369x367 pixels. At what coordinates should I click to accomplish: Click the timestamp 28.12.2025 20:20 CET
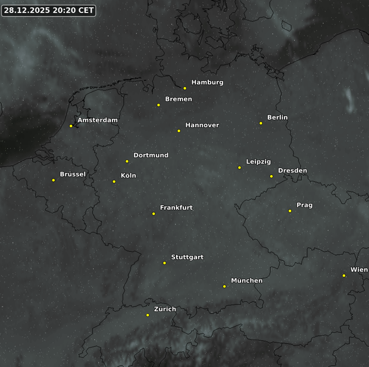pyautogui.click(x=48, y=10)
